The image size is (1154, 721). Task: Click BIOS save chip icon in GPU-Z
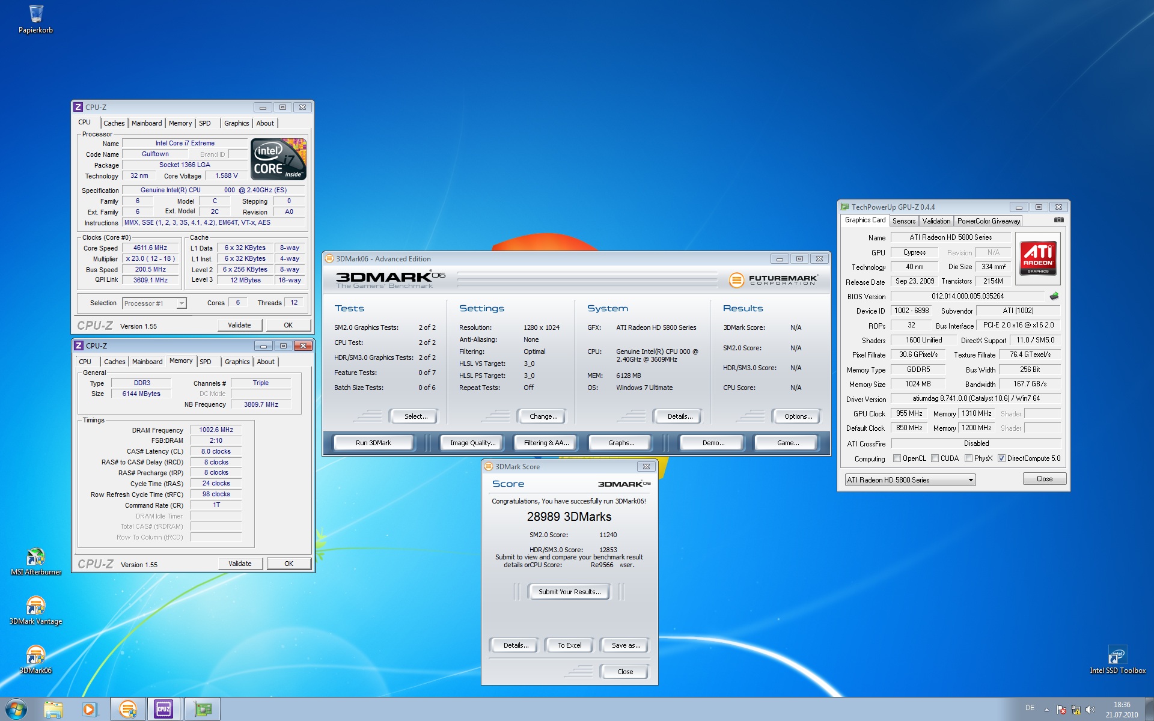[x=1054, y=296]
